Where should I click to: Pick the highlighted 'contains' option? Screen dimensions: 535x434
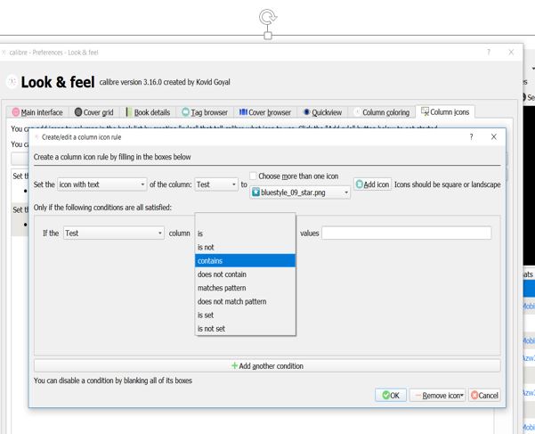245,260
